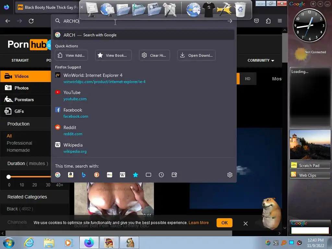The width and height of the screenshot is (332, 249).
Task: Select the Photos sidebar item
Action: 25,88
